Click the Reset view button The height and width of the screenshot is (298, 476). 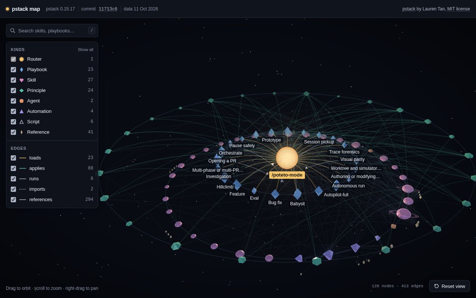pos(450,286)
